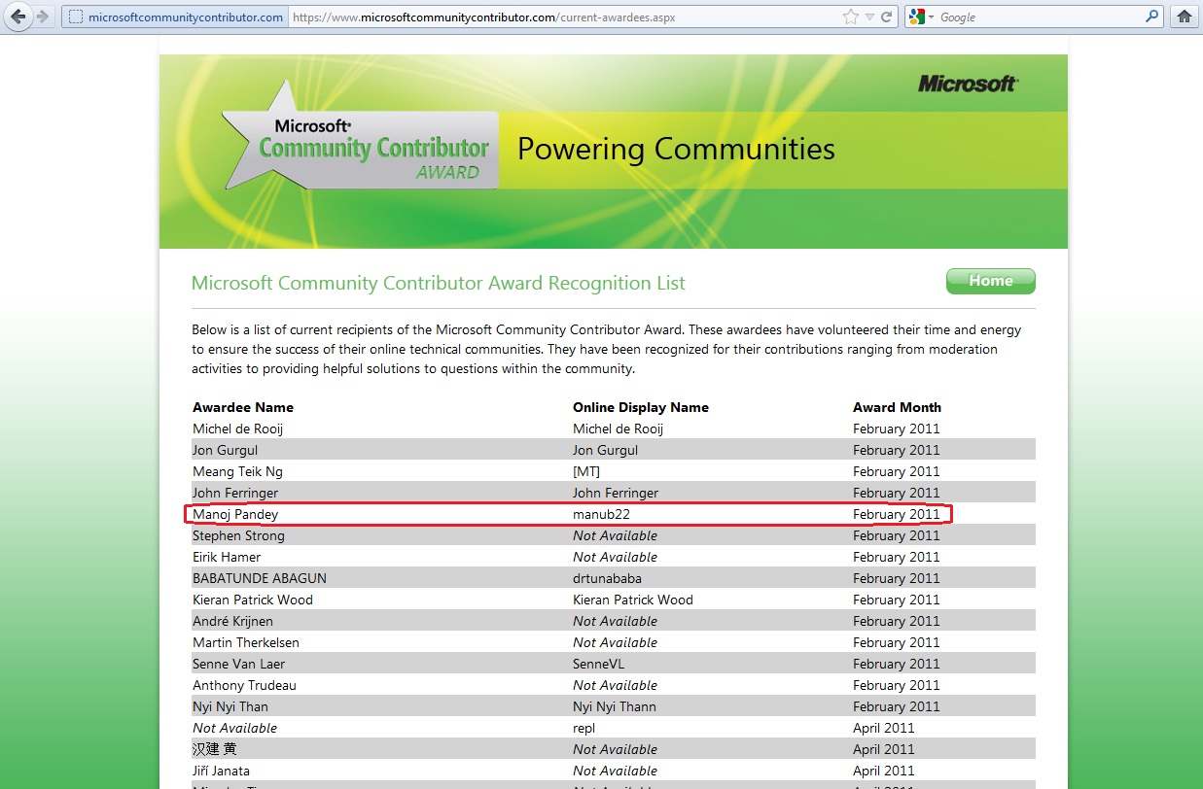Click the site identity box beside the URL

[176, 17]
